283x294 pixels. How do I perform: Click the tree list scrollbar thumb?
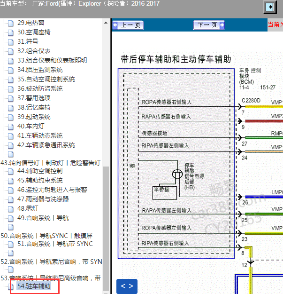[106, 228]
